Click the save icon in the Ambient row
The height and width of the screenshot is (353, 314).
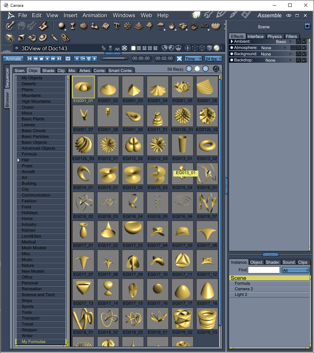coord(299,41)
